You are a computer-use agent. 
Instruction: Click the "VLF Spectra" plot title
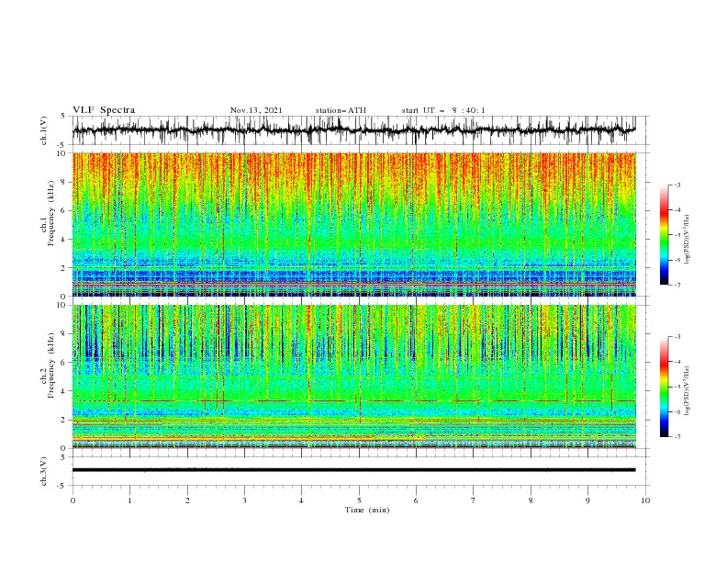104,110
